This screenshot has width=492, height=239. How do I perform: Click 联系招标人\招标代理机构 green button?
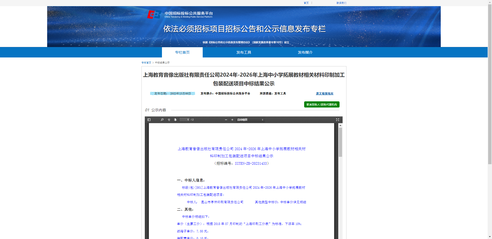pos(322,104)
